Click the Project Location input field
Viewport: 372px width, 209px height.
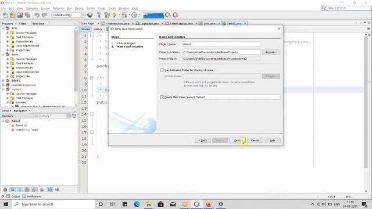(x=221, y=52)
